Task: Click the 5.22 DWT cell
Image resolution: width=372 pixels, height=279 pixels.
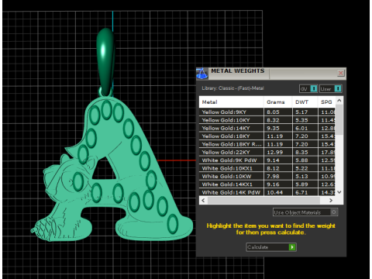Action: (305, 168)
